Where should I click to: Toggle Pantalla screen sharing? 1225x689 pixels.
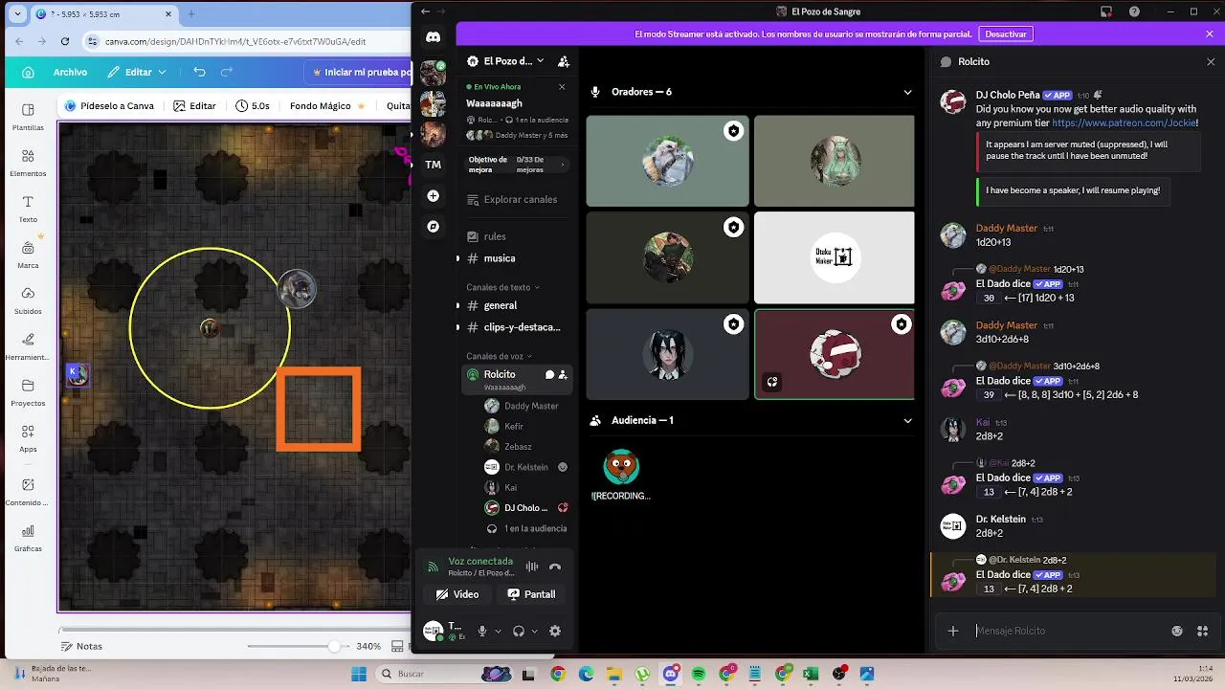(x=531, y=594)
